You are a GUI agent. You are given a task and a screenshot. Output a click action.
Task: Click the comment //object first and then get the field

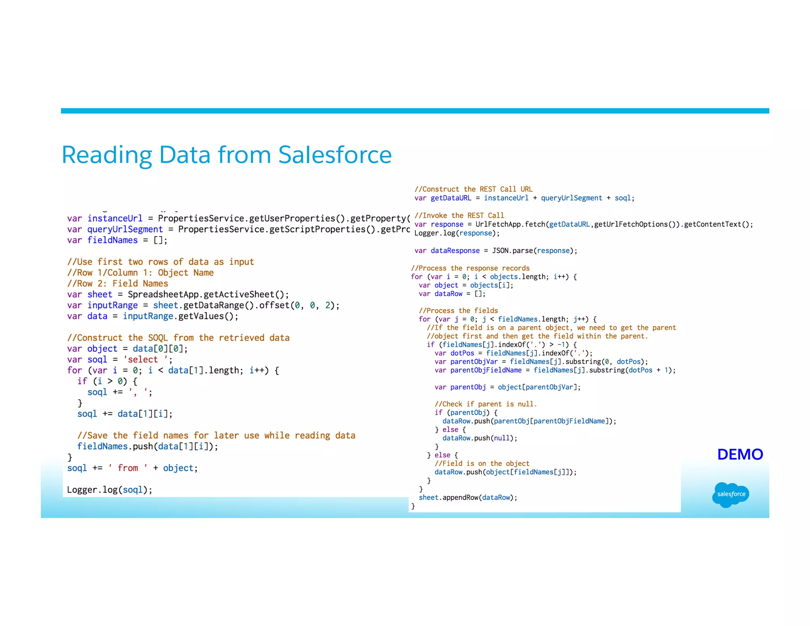[x=537, y=336]
